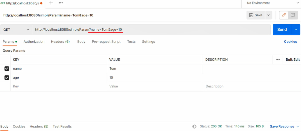Viewport: 301px width, 131px height.
Task: Open the response Cookies tab
Action: click(x=19, y=126)
